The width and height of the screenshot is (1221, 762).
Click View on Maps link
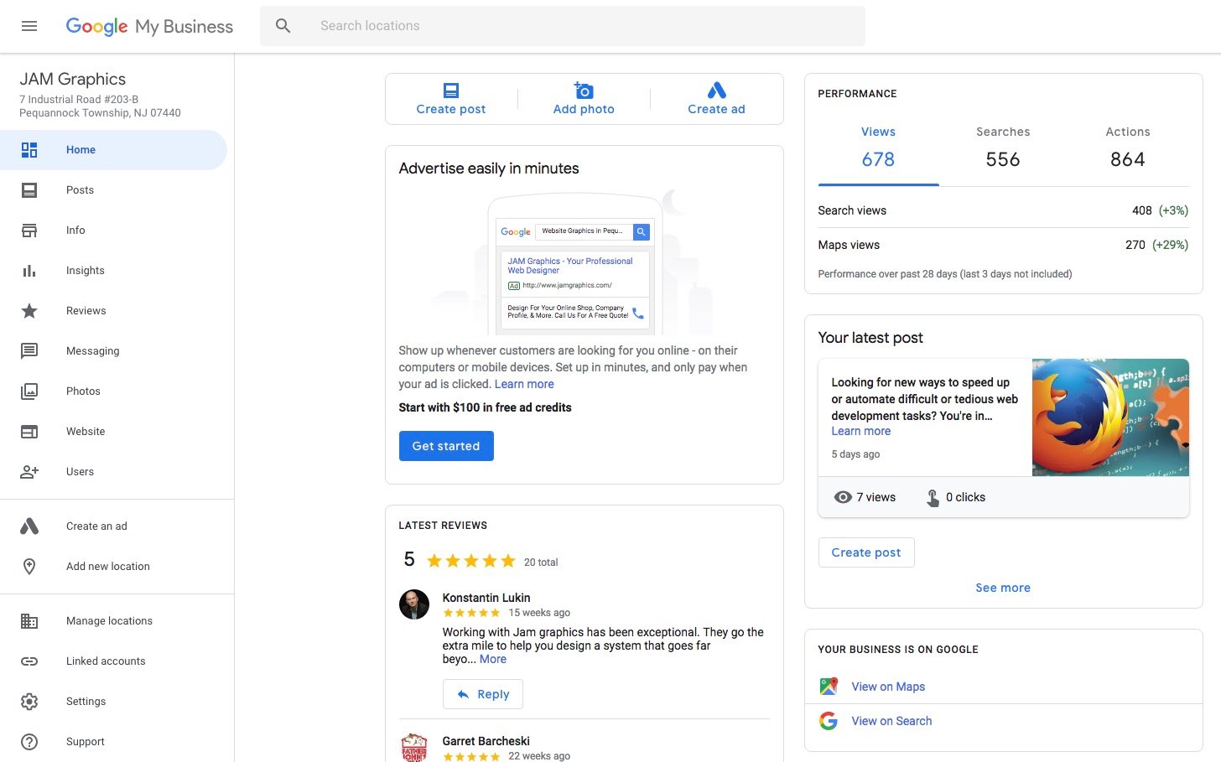(x=888, y=687)
